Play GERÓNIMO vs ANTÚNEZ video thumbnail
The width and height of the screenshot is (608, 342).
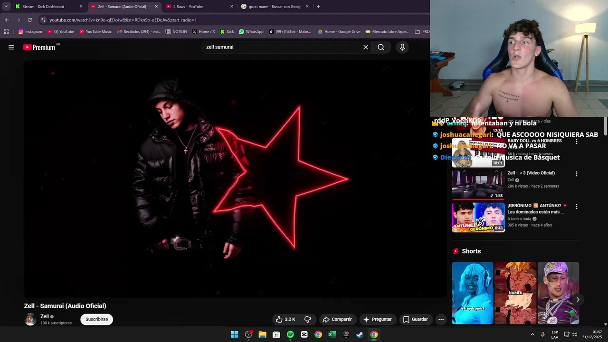click(x=478, y=218)
